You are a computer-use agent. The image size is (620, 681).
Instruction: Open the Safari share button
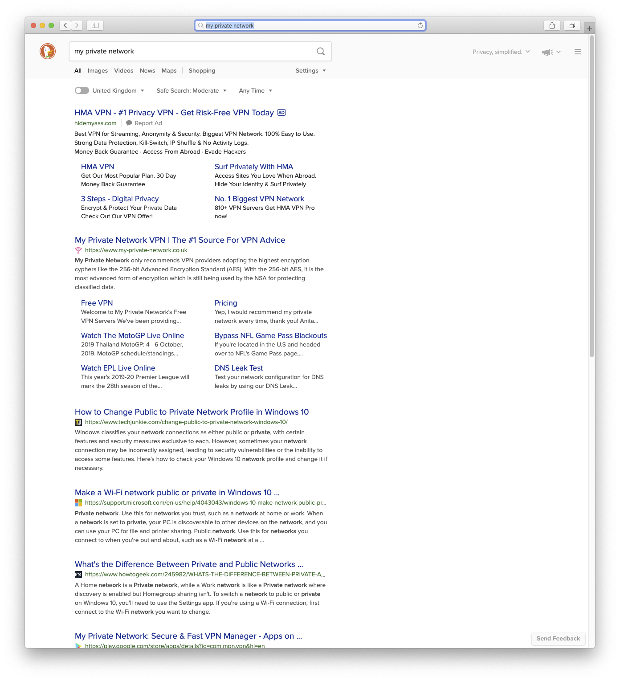pos(552,25)
